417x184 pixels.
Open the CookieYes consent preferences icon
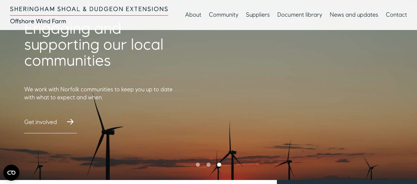pos(11,173)
